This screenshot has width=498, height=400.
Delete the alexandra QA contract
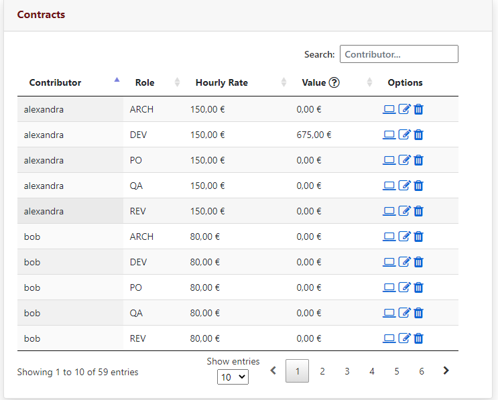click(x=419, y=186)
